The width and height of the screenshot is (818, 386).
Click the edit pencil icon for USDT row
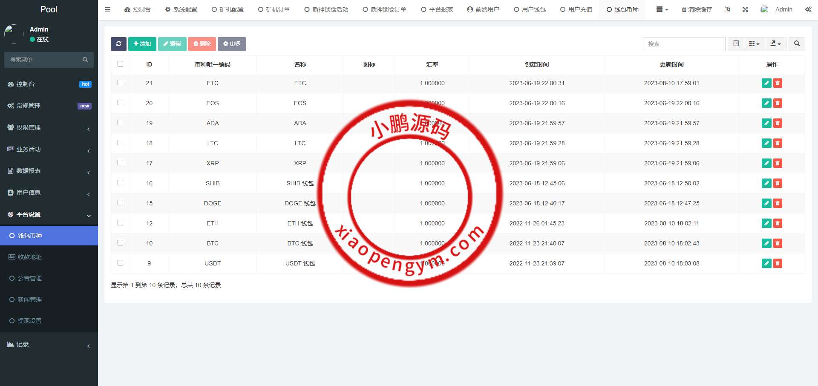766,263
